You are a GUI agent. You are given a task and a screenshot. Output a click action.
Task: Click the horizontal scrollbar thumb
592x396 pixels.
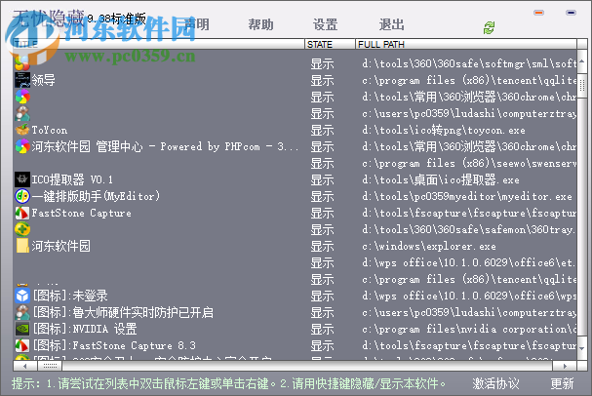(50, 366)
